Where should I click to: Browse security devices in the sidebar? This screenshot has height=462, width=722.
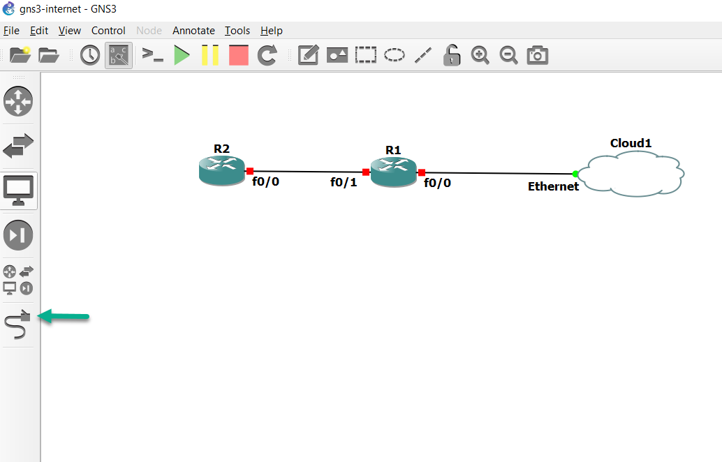coord(18,235)
